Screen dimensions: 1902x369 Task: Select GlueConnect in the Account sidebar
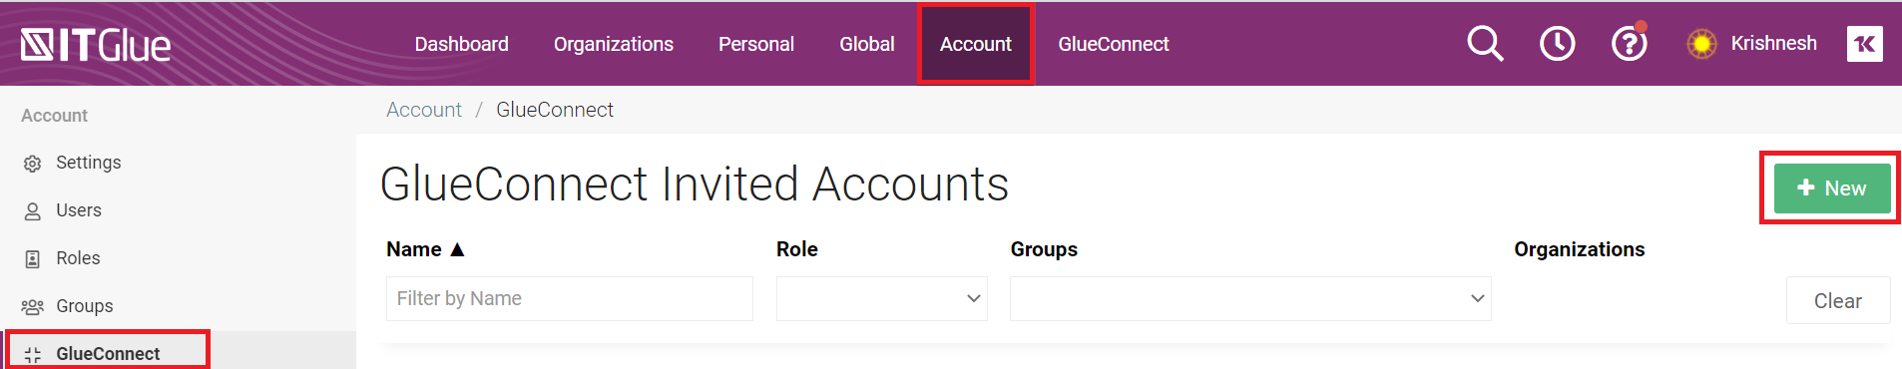click(x=108, y=354)
